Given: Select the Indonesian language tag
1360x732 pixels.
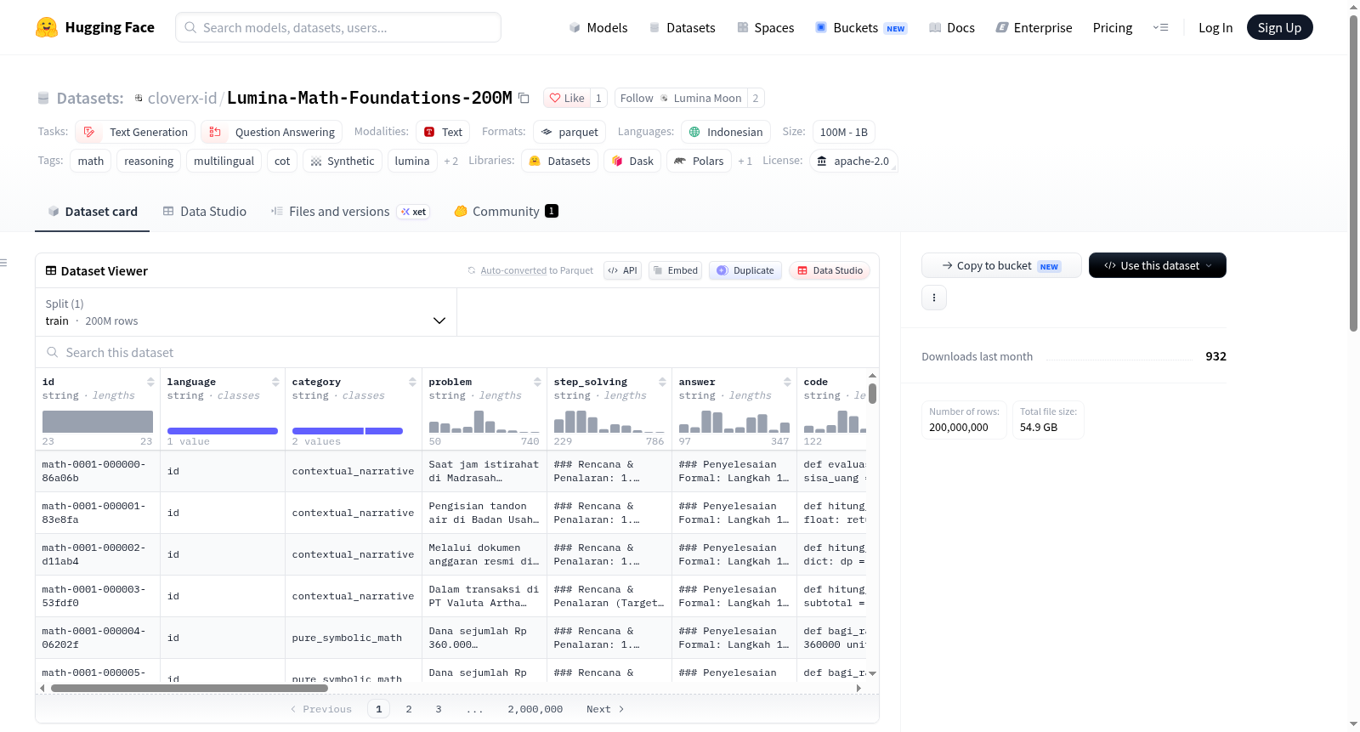Looking at the screenshot, I should coord(726,132).
